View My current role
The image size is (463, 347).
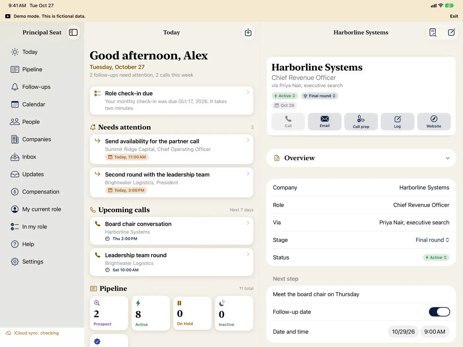click(42, 210)
